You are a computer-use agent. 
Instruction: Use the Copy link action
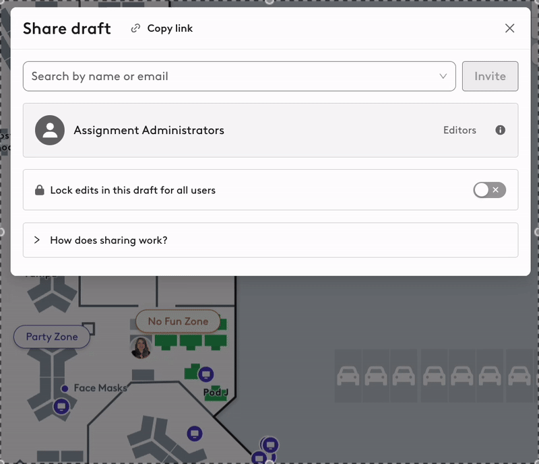162,28
